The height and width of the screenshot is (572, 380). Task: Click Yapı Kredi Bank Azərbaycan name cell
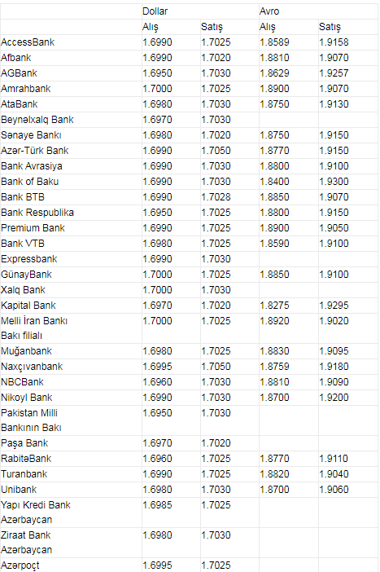(x=36, y=513)
